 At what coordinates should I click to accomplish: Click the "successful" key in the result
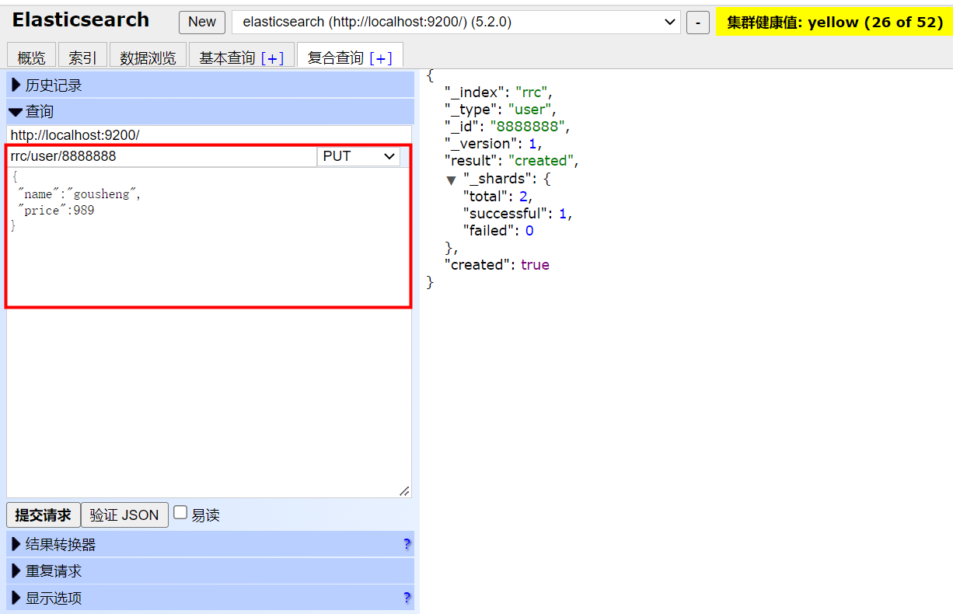(504, 214)
